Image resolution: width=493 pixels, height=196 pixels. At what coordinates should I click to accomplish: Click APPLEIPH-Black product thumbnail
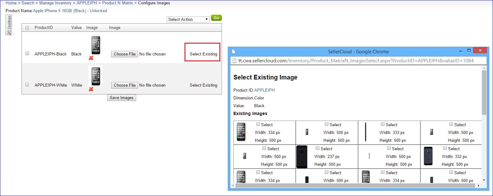[96, 45]
